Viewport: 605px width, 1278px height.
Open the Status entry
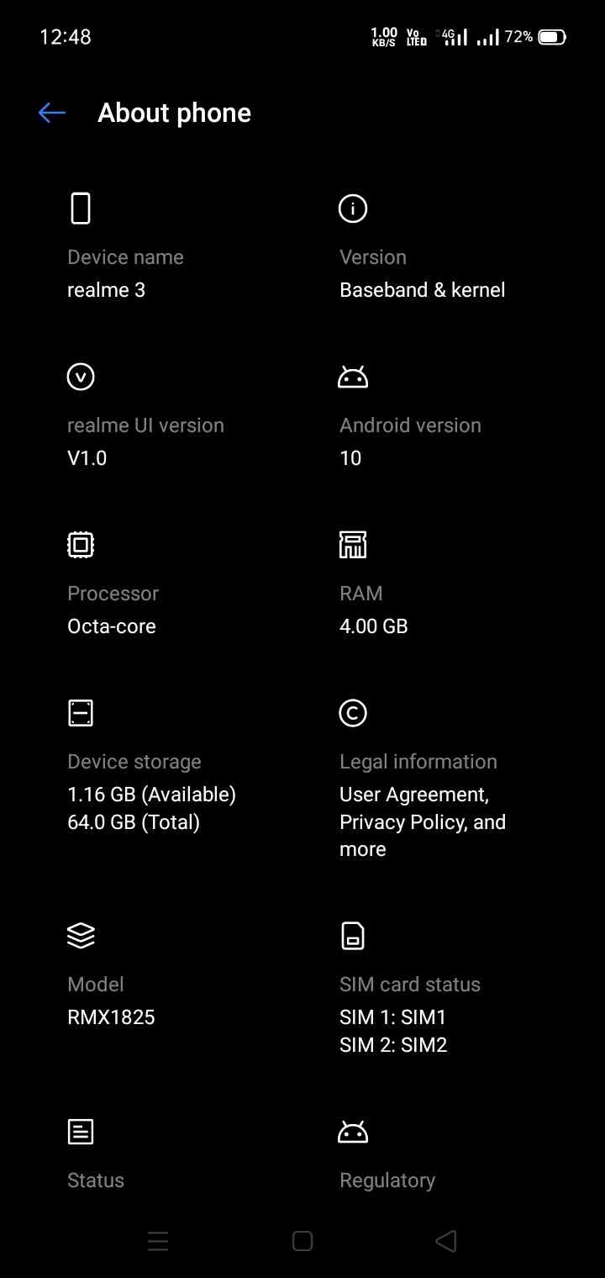[96, 1180]
